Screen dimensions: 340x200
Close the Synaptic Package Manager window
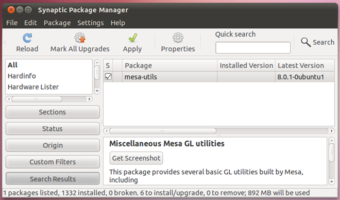[x=11, y=10]
